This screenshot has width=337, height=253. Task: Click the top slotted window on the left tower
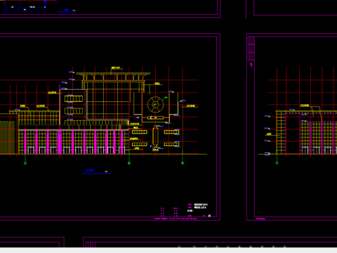pyautogui.click(x=74, y=98)
